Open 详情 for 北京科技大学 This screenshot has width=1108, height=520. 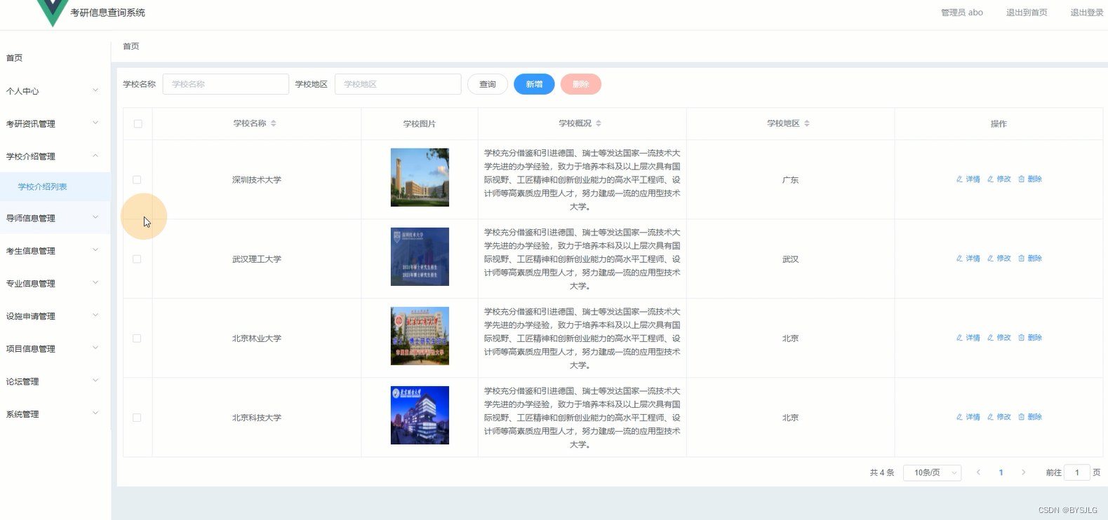(x=968, y=417)
